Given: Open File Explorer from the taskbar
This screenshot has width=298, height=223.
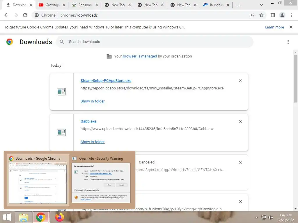Looking at the screenshot, I should 23,217.
